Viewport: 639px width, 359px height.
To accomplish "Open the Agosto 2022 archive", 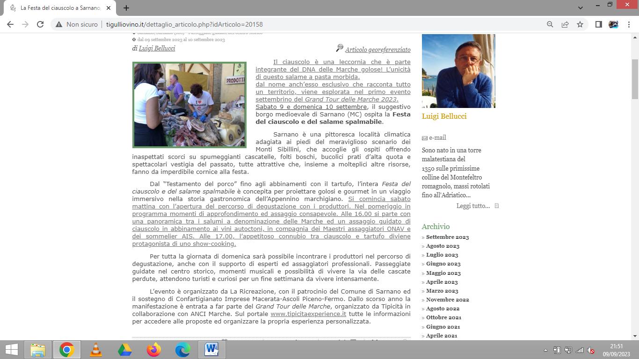I will (x=443, y=309).
